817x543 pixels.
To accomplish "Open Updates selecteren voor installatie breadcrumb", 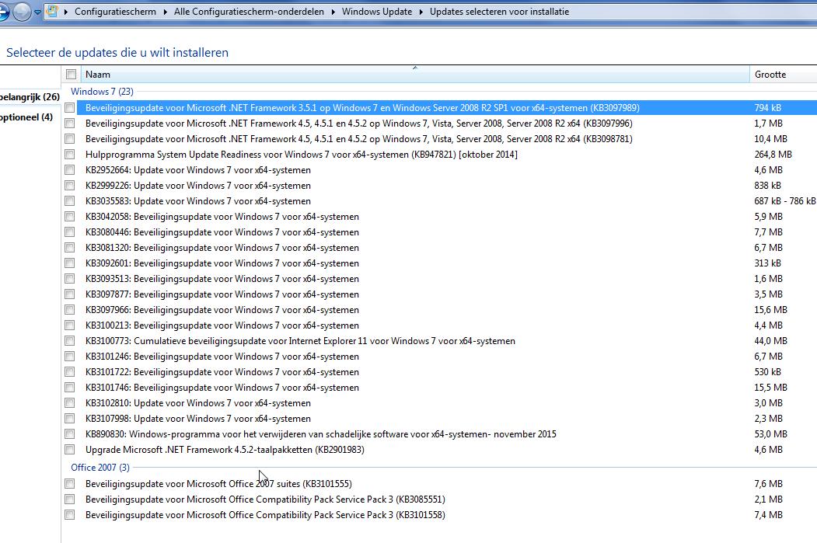I will point(499,12).
